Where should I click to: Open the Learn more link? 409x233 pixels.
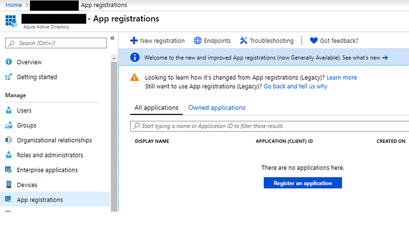pyautogui.click(x=342, y=77)
